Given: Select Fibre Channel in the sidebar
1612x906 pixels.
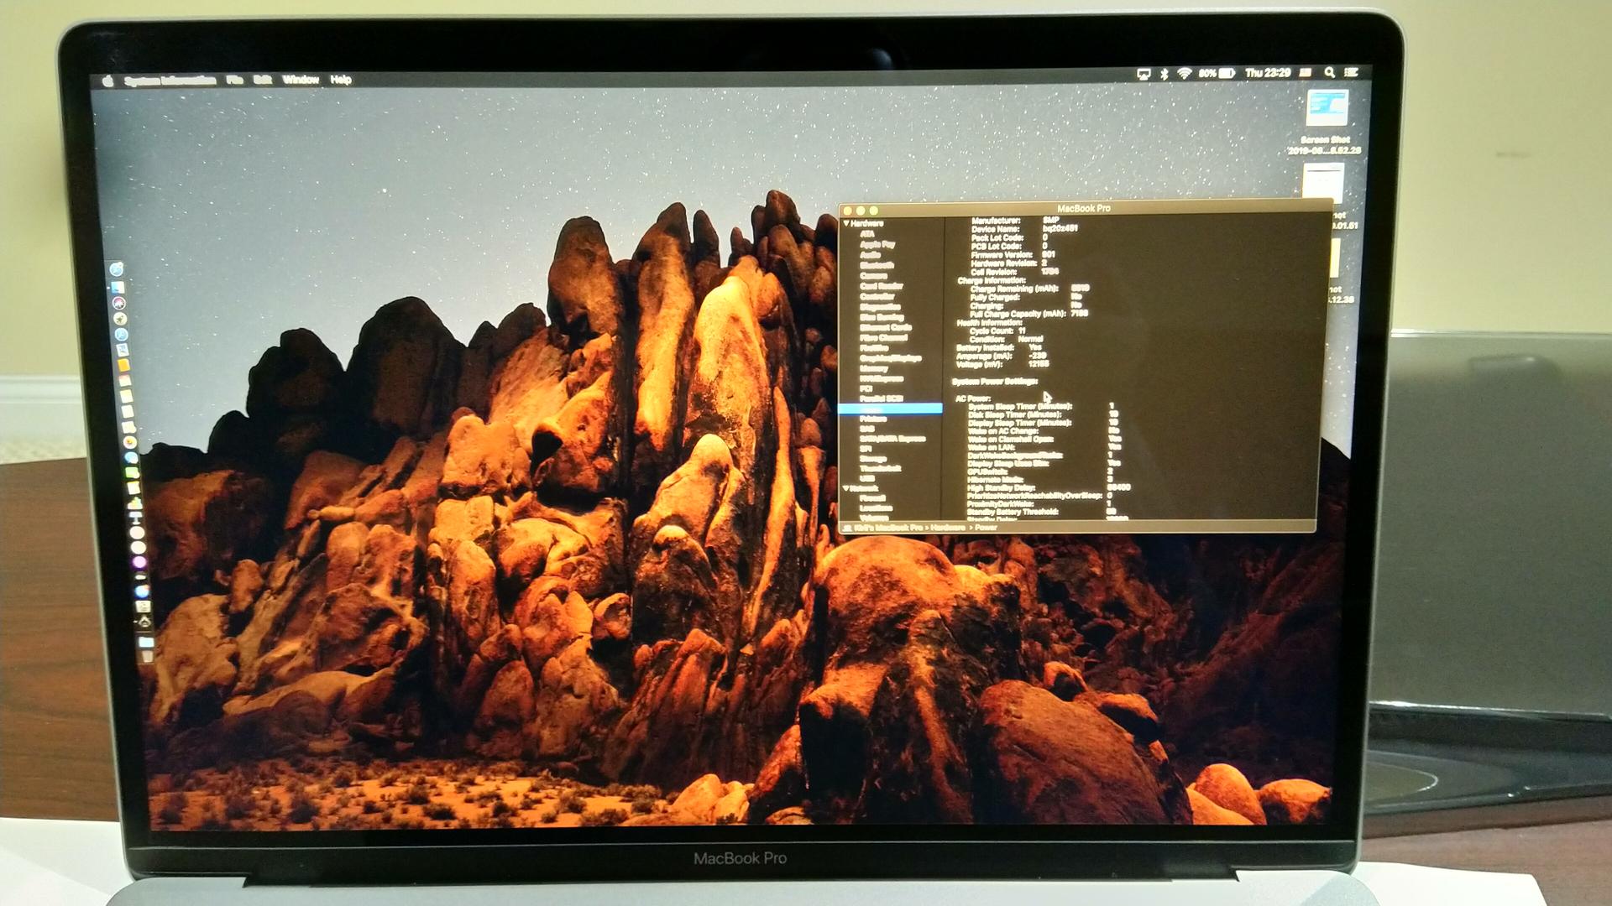Looking at the screenshot, I should pyautogui.click(x=883, y=338).
